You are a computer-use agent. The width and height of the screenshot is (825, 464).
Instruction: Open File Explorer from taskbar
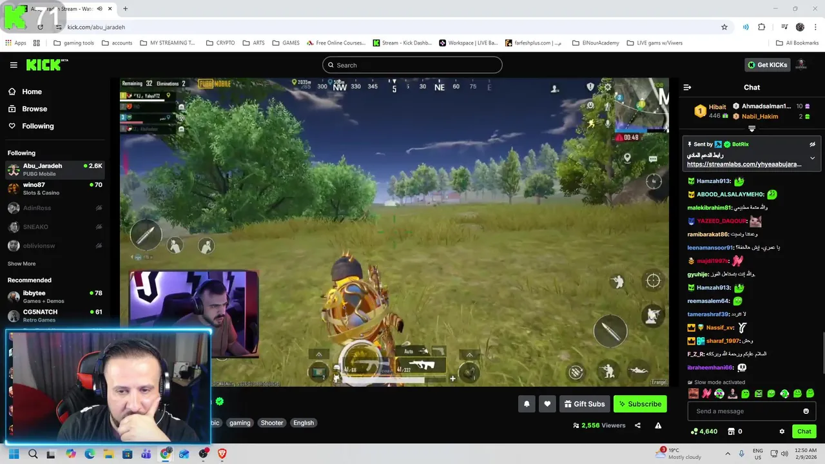[109, 454]
